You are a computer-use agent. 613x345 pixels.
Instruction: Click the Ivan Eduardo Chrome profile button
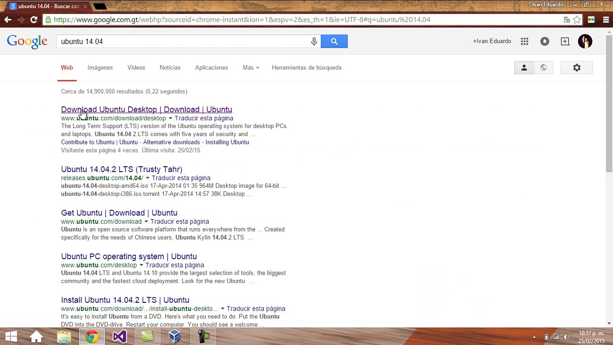point(547,5)
